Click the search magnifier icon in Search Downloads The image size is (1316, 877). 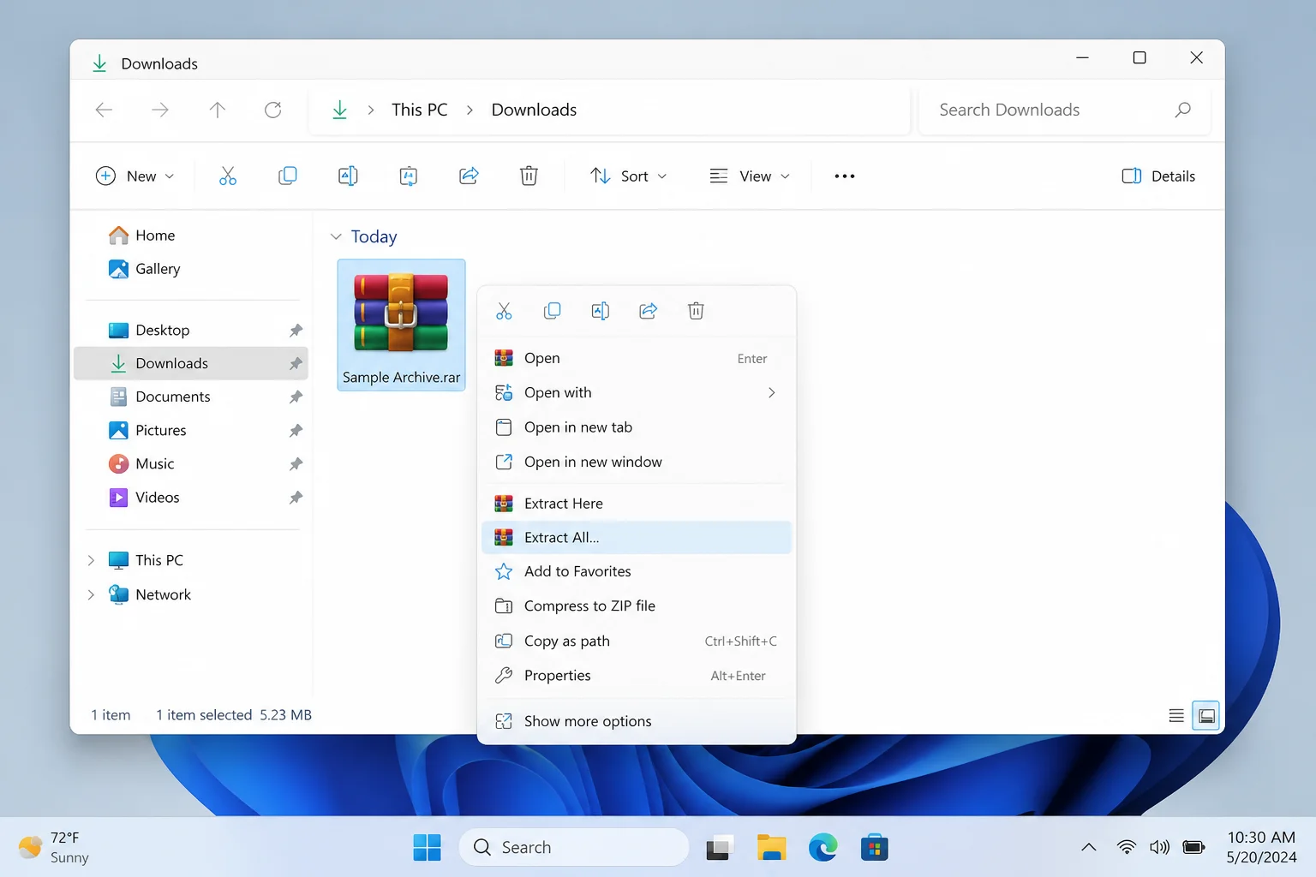(x=1183, y=110)
